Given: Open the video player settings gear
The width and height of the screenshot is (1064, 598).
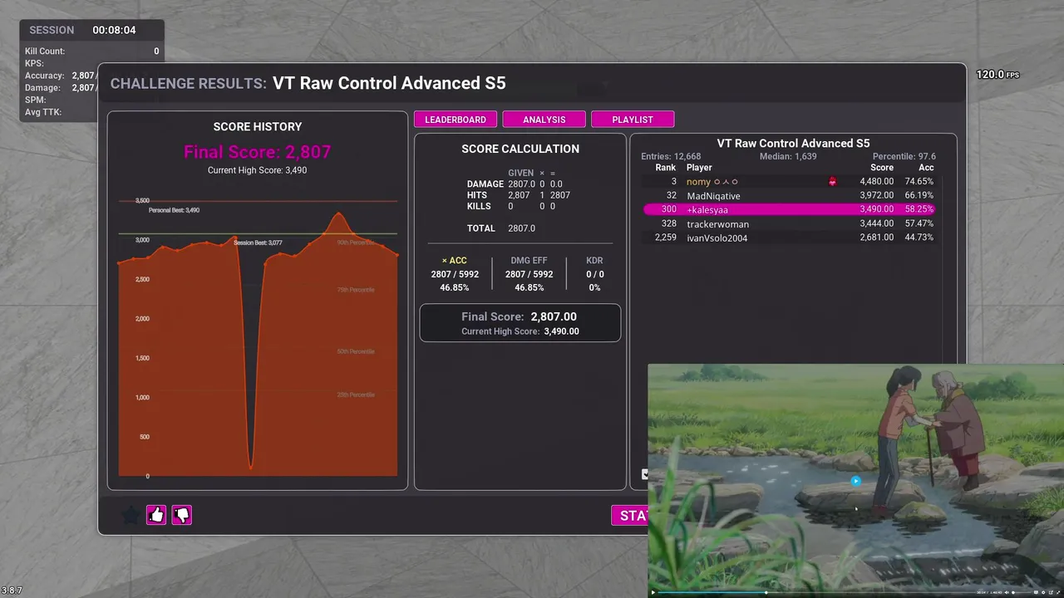Looking at the screenshot, I should [x=1043, y=592].
